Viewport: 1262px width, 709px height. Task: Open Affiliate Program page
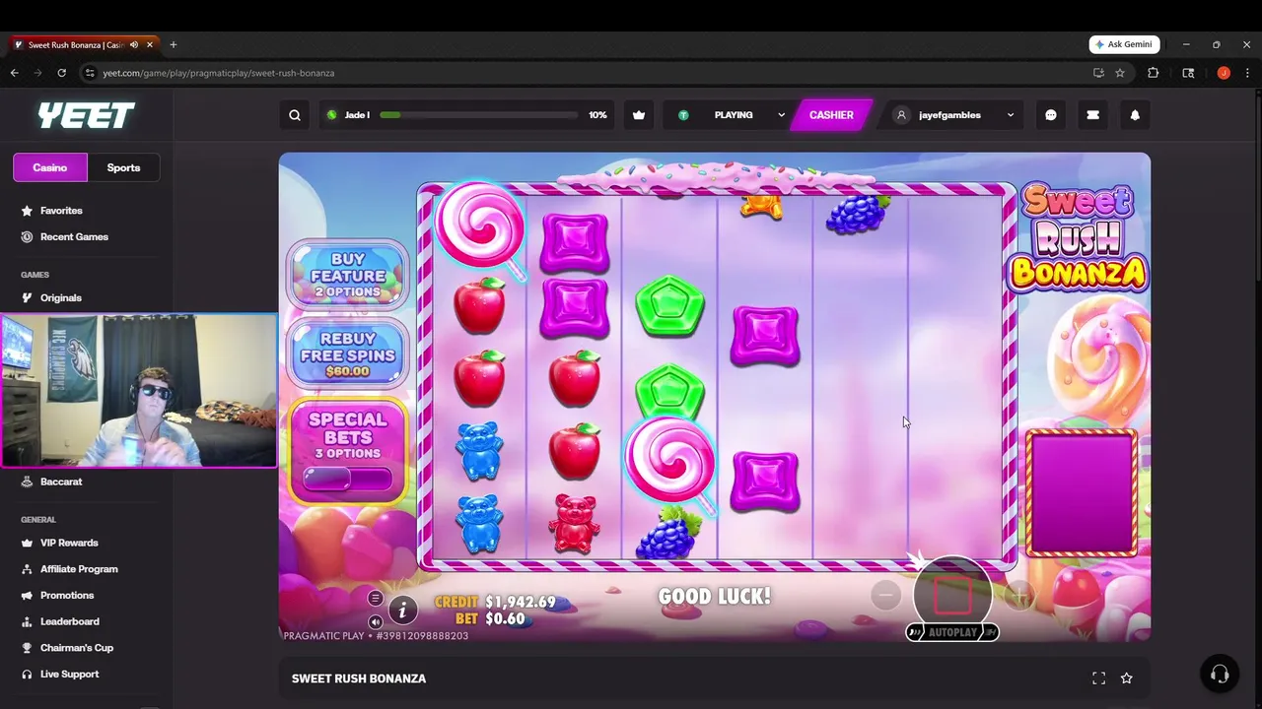point(79,569)
